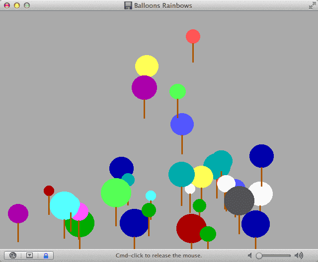Click the 'Cmd-click to release the mouse.' status text
Screen dimensions: 318x262
click(x=159, y=256)
